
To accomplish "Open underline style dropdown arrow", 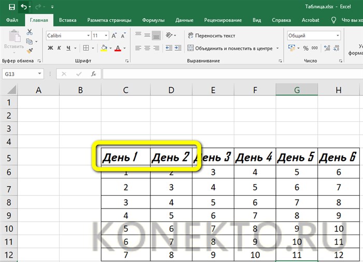I will [75, 48].
